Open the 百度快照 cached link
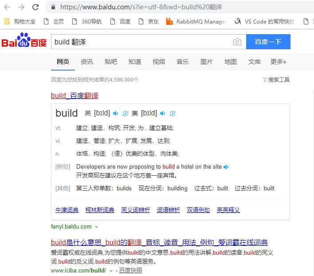Screen dimensions: 314x276 click(x=130, y=271)
